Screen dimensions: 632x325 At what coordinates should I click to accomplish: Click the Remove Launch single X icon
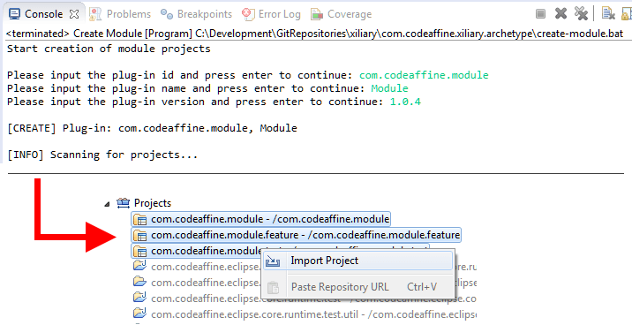click(561, 14)
